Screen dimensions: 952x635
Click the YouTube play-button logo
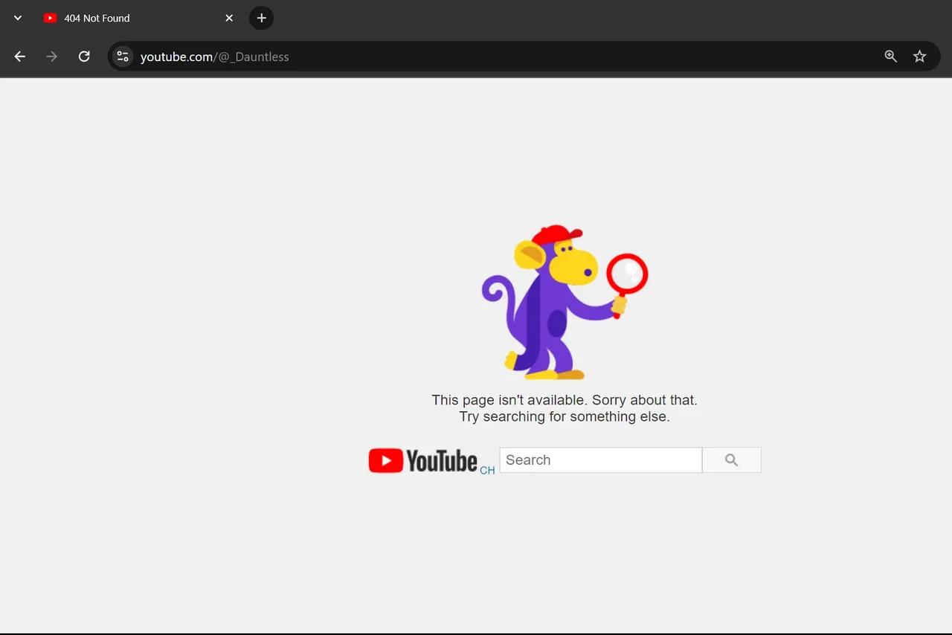(385, 460)
